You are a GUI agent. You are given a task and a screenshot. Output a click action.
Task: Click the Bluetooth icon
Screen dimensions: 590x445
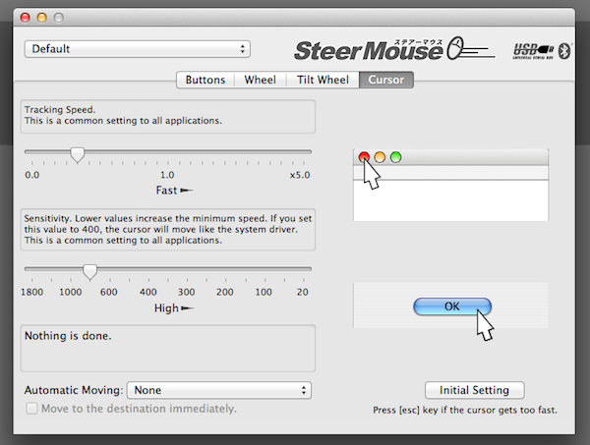pos(564,51)
